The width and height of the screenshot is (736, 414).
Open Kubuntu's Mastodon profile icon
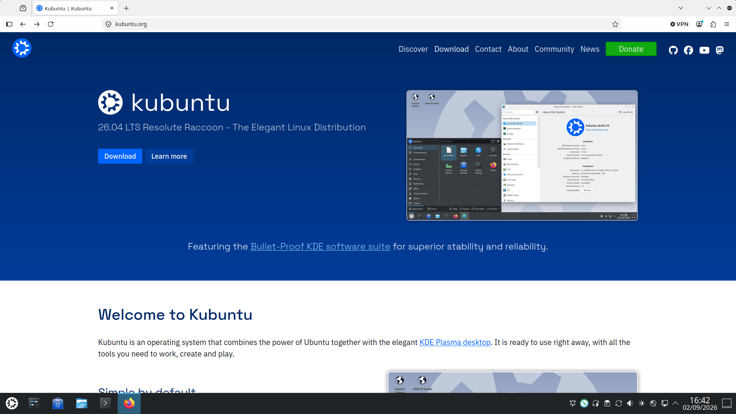click(720, 50)
